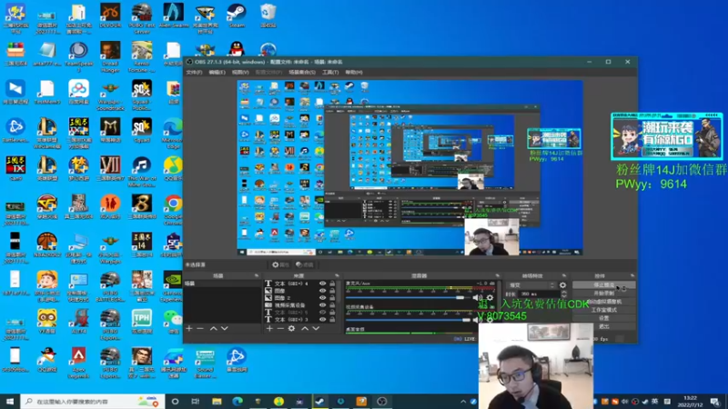Launch DEVOUR desktop shortcut

[110, 15]
